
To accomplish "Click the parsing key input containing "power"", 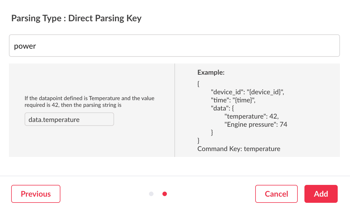I will tap(174, 46).
